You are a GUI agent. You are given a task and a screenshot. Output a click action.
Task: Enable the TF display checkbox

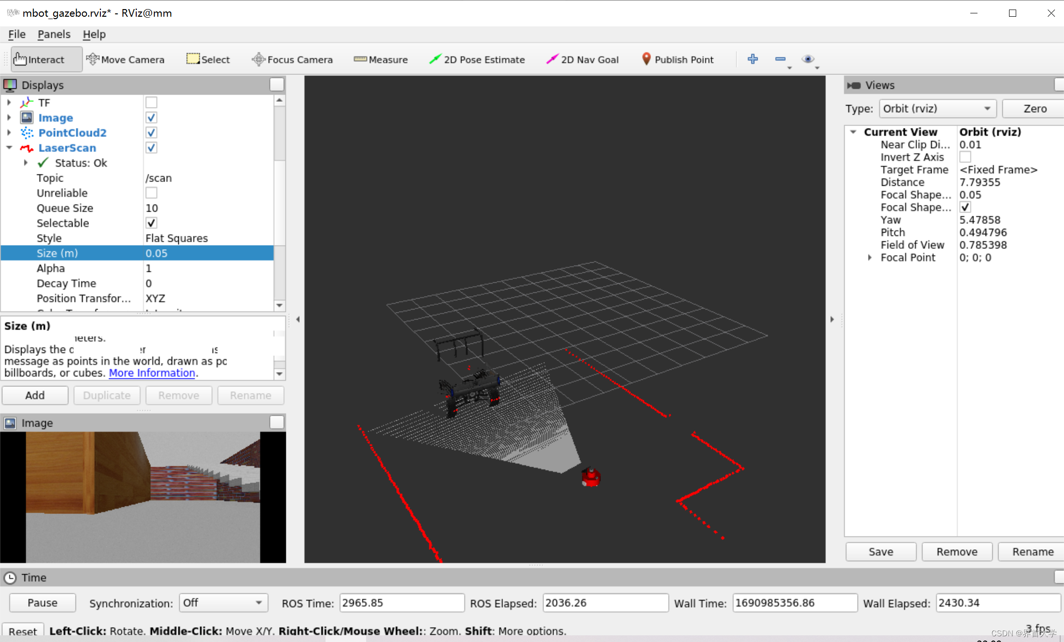151,102
